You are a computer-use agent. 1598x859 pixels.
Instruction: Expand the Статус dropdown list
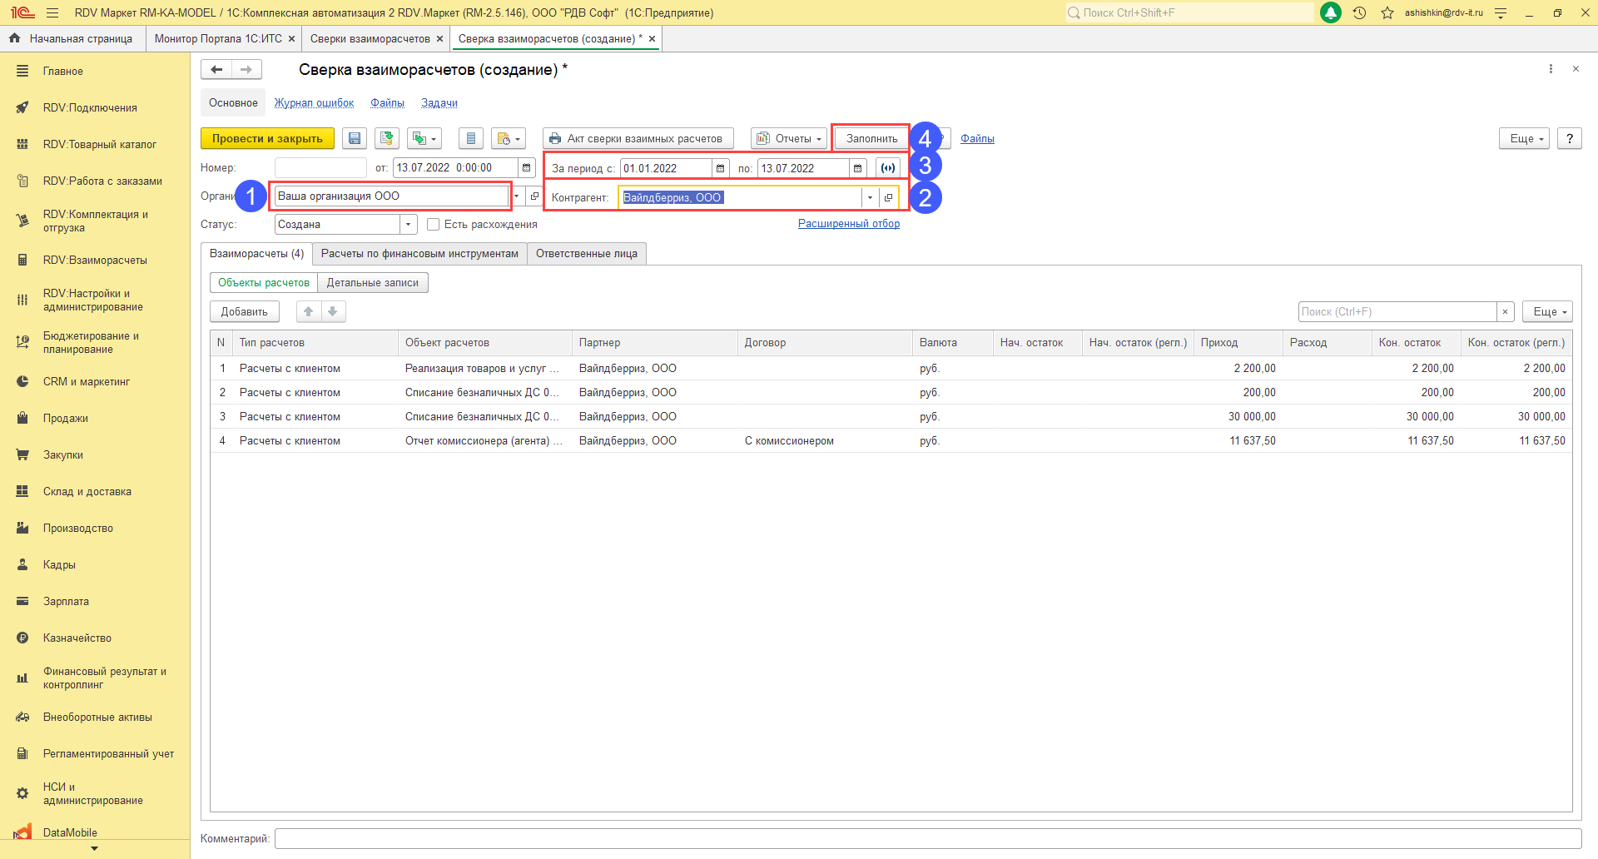pos(408,225)
